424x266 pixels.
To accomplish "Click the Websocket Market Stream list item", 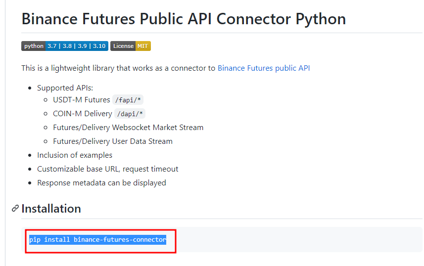I will 128,128.
